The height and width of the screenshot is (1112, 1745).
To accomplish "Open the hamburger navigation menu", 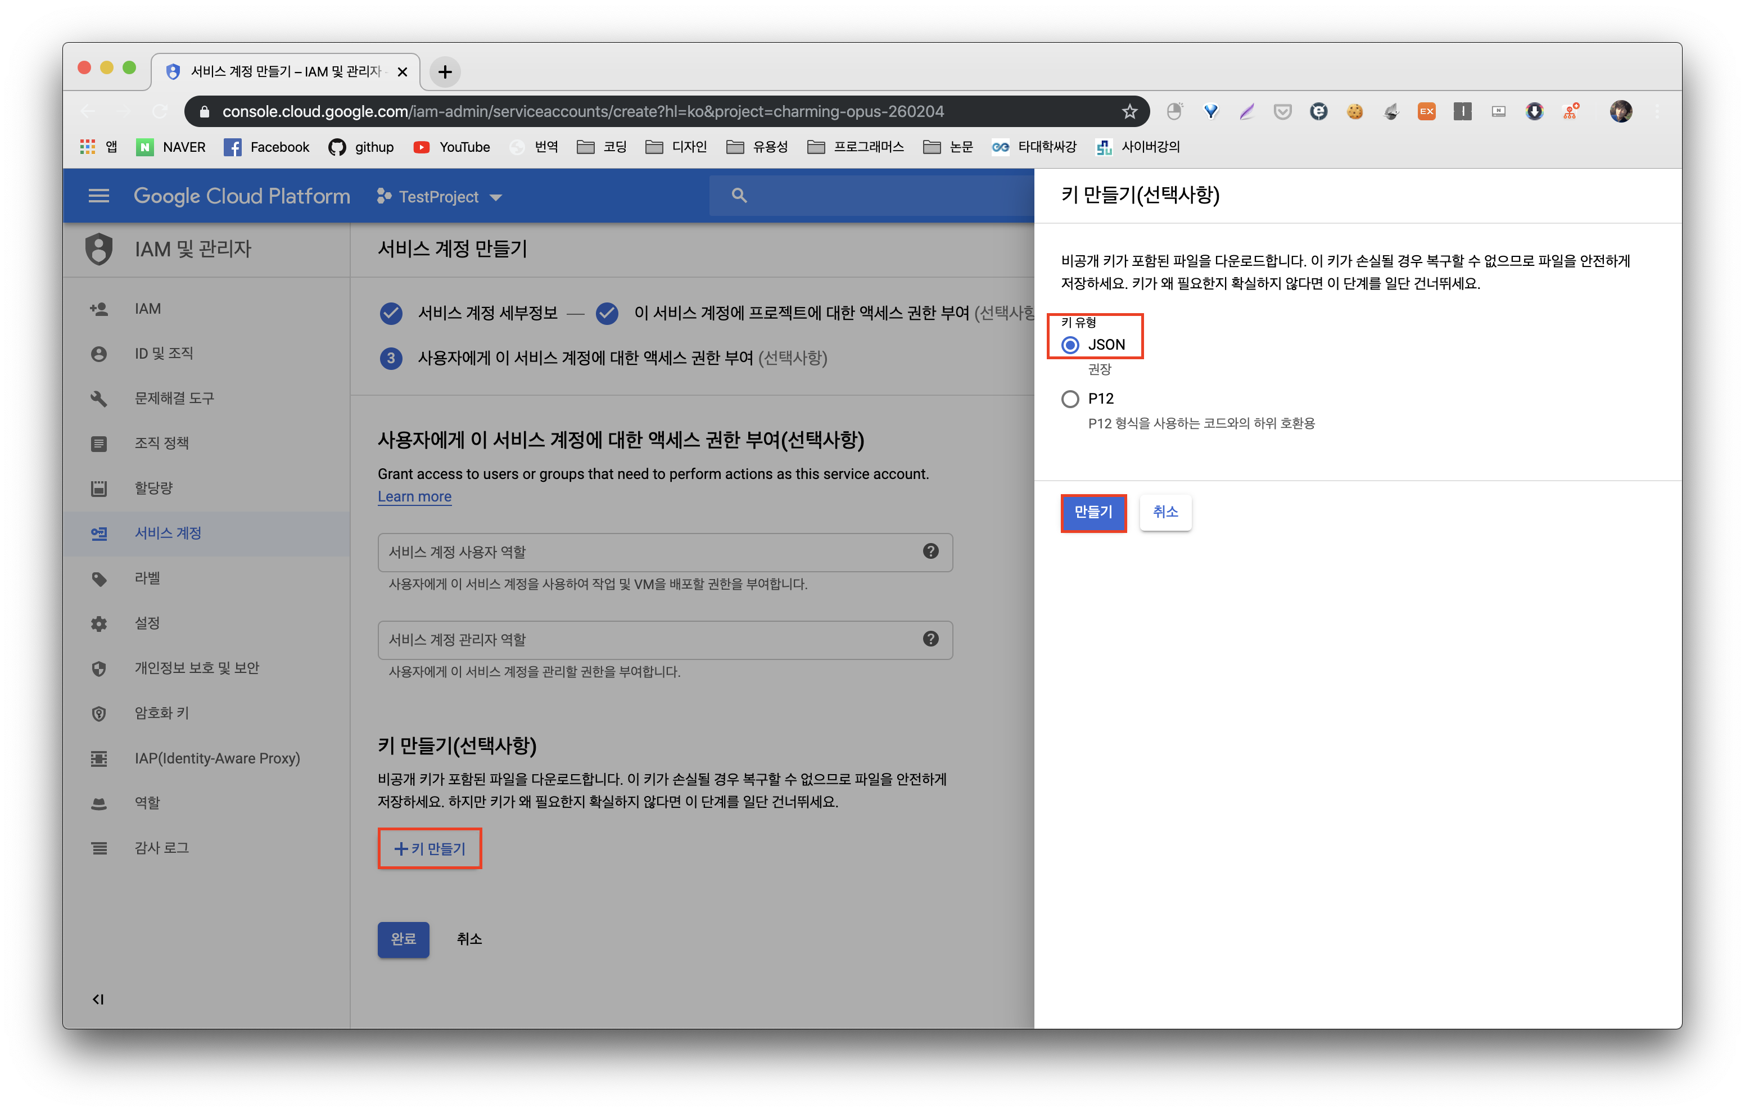I will (98, 196).
